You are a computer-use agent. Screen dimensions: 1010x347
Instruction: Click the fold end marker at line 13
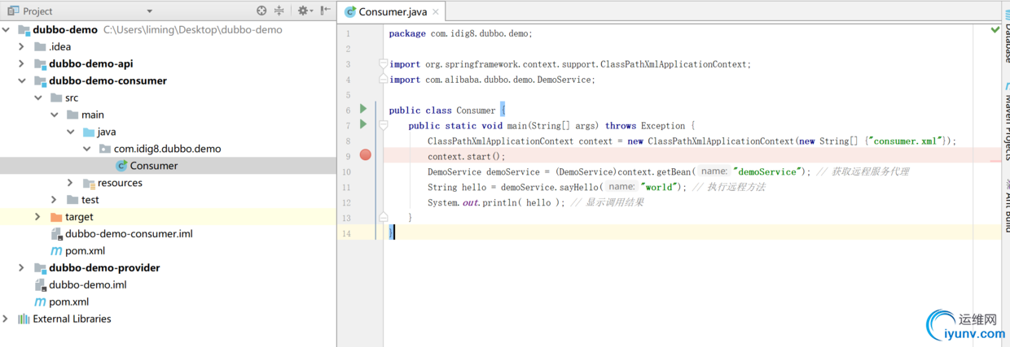383,218
